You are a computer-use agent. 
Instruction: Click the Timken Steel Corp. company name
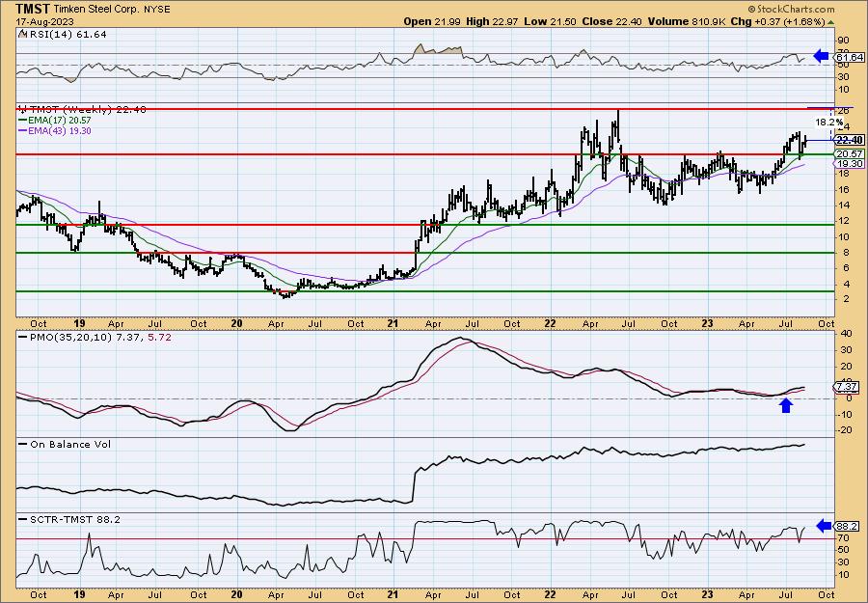pyautogui.click(x=95, y=9)
